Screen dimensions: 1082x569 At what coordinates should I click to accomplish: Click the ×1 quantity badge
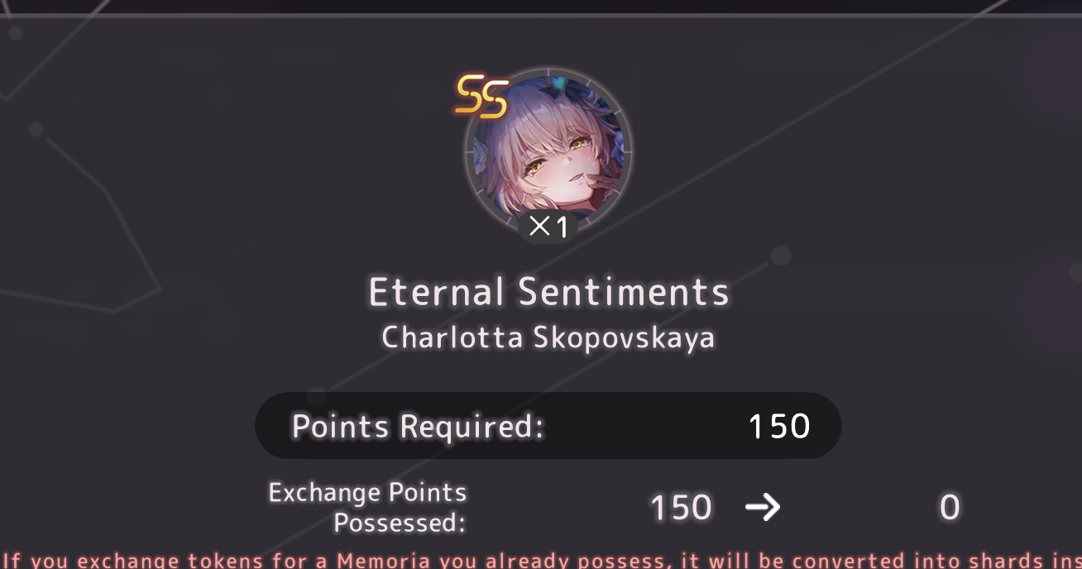click(x=548, y=226)
